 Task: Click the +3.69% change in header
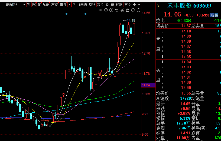click(x=203, y=15)
